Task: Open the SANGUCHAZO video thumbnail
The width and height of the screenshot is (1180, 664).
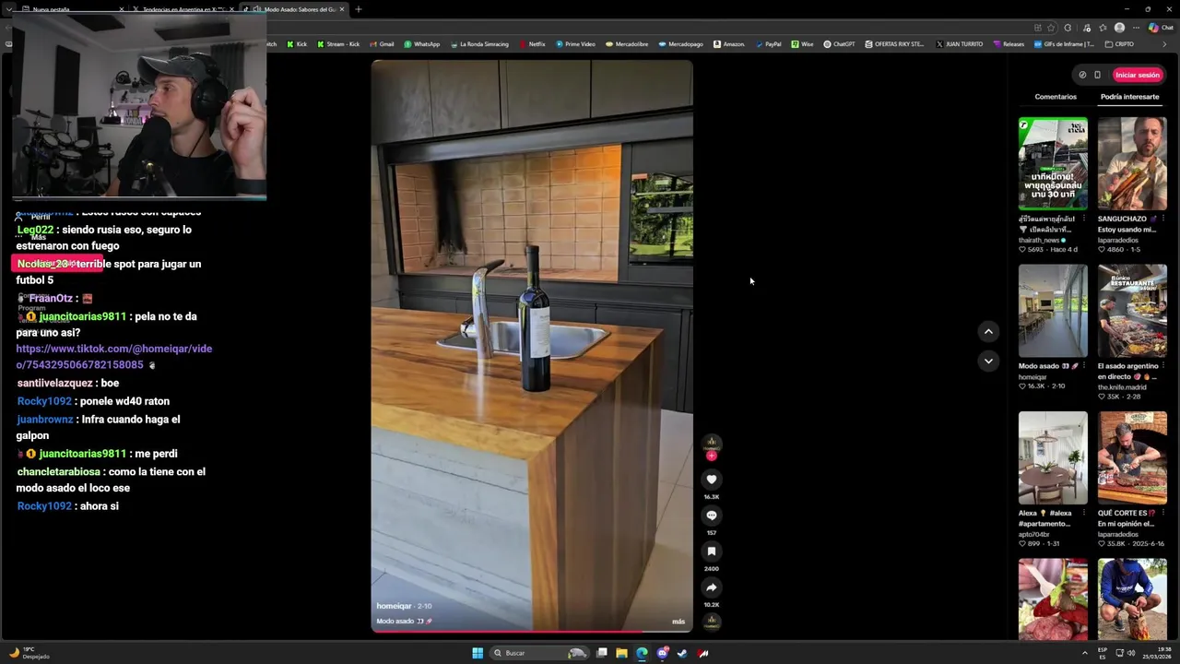Action: [1132, 163]
